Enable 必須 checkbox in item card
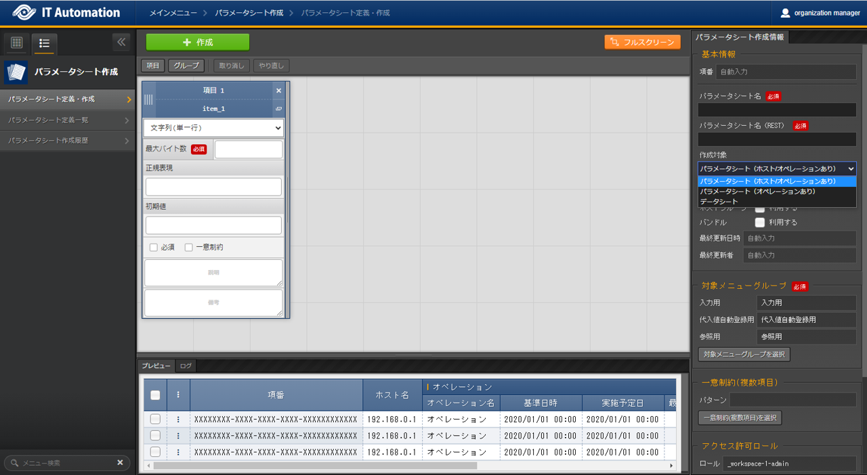This screenshot has width=867, height=475. (x=153, y=248)
